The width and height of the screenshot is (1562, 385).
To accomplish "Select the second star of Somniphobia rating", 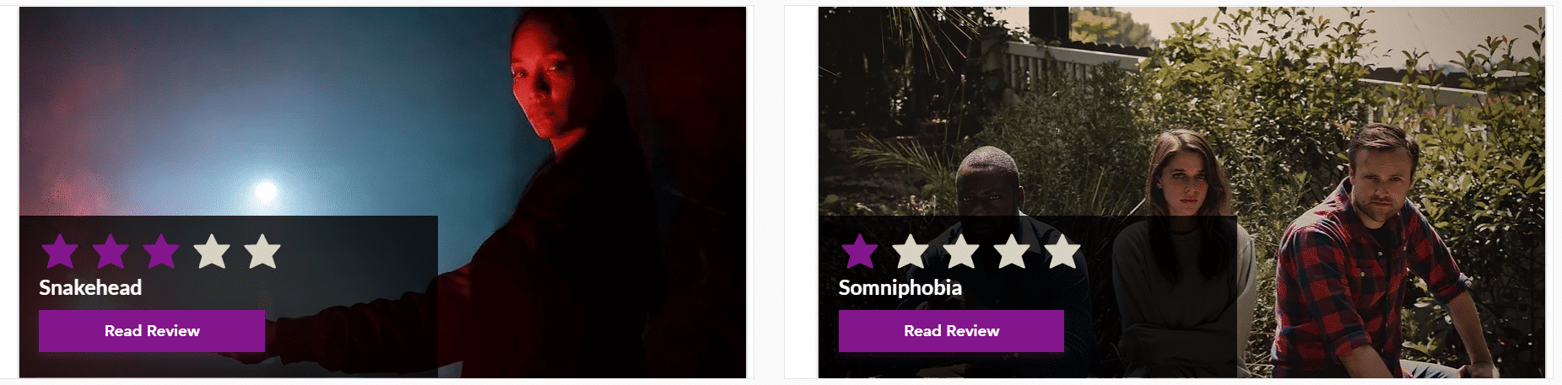I will (911, 251).
